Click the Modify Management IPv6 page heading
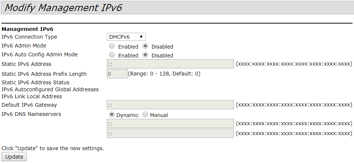Image resolution: width=354 pixels, height=163 pixels. [63, 7]
